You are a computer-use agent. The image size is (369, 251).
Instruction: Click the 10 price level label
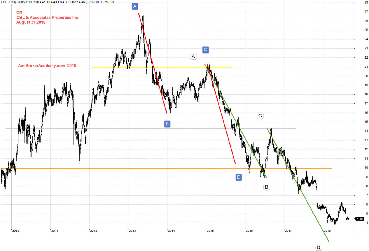click(x=366, y=168)
